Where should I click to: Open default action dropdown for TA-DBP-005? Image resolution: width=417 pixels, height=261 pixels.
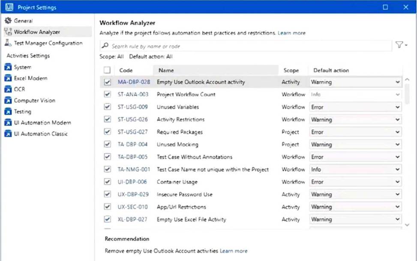pos(355,157)
